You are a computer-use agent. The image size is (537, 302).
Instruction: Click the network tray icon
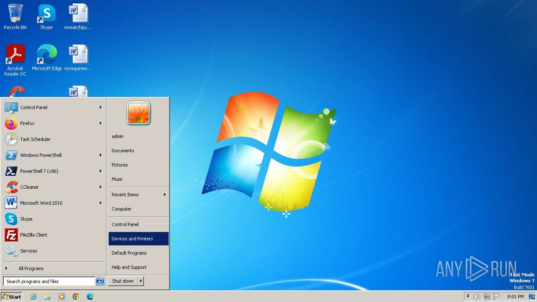487,297
